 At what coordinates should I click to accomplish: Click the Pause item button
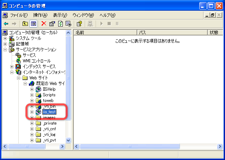pos(117,23)
